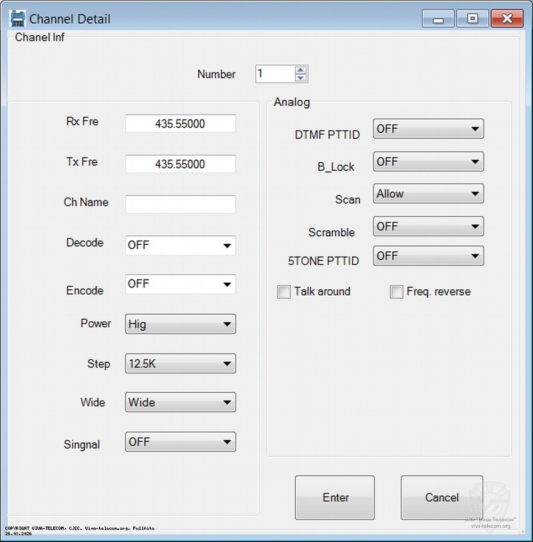Enable the Freq. reverse checkbox
Viewport: 533px width, 542px height.
point(397,292)
